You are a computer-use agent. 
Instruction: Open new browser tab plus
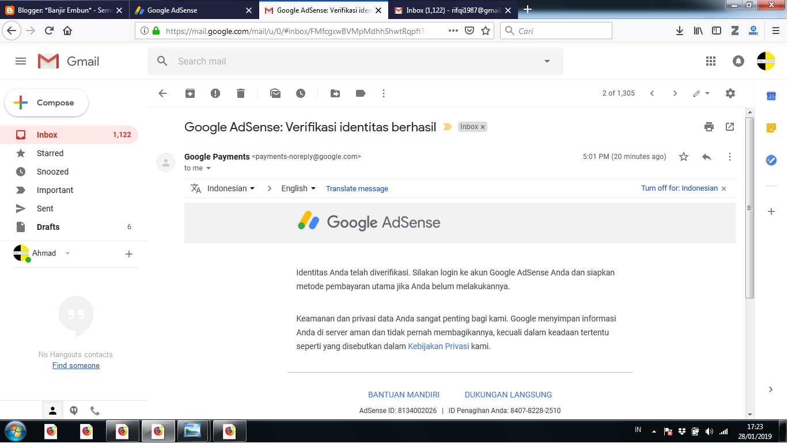click(x=527, y=9)
